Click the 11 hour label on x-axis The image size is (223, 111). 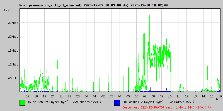(178, 96)
